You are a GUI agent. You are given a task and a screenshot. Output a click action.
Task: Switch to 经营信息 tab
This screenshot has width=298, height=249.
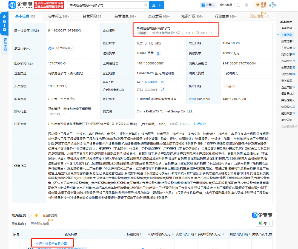coord(125,16)
